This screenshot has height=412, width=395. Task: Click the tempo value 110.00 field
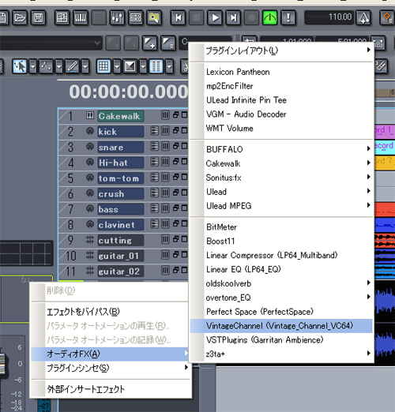tap(329, 17)
